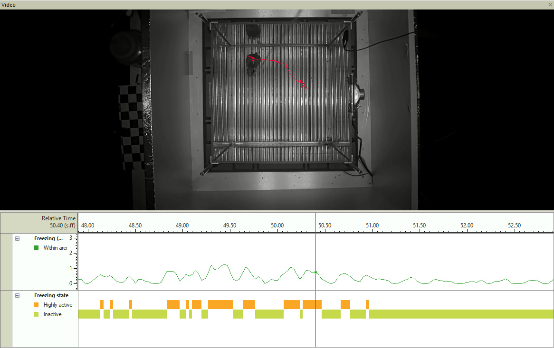The image size is (554, 348).
Task: Select the Highly active legend label
Action: pyautogui.click(x=58, y=305)
